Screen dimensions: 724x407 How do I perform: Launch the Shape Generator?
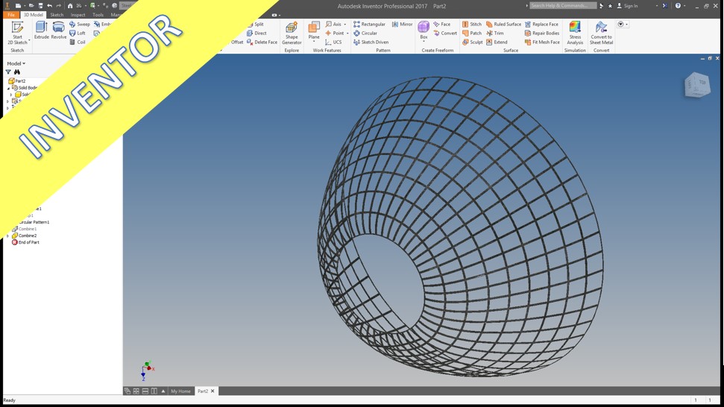[292, 33]
